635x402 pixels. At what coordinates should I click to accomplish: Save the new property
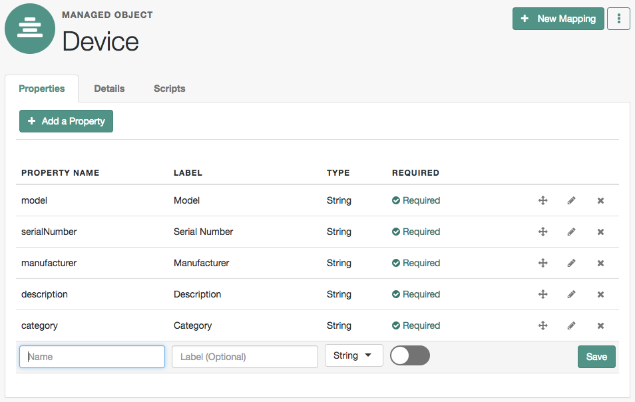596,357
